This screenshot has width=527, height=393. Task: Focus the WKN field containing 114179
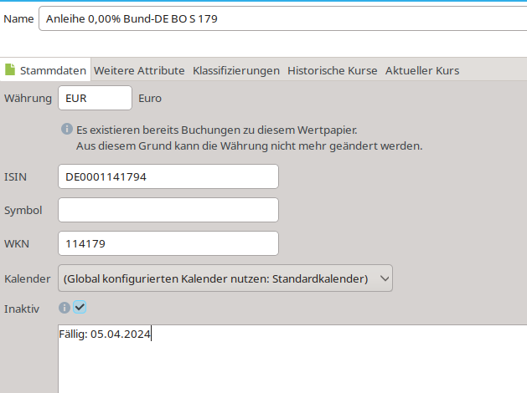pyautogui.click(x=168, y=243)
